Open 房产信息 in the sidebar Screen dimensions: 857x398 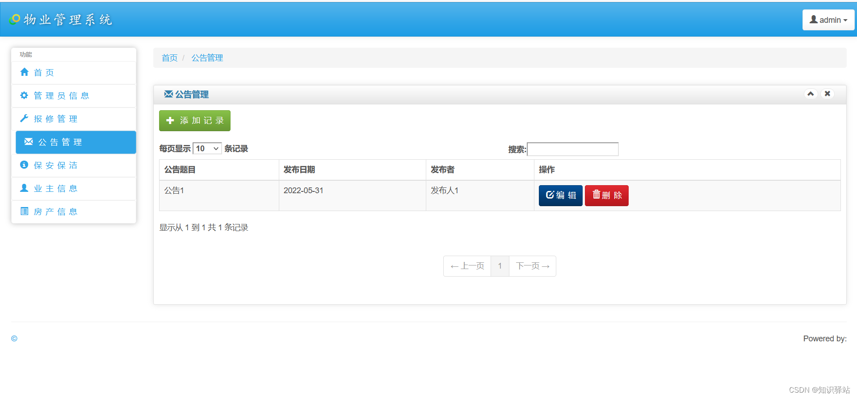[74, 212]
